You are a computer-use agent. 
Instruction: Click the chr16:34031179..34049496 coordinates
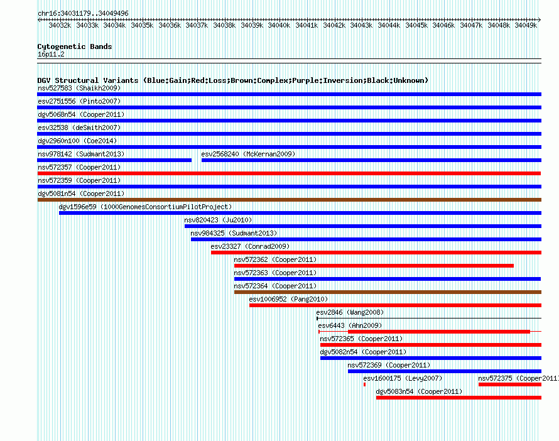coord(83,13)
